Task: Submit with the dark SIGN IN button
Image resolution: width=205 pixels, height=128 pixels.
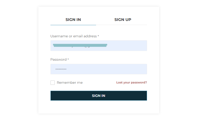Action: [99, 96]
